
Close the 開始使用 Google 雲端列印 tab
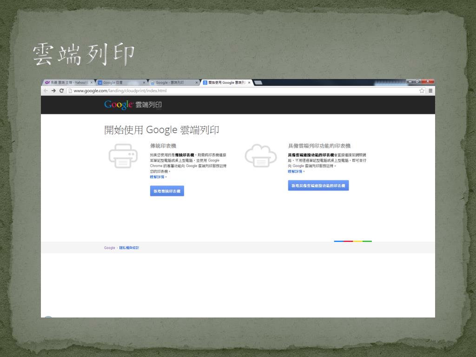(249, 83)
